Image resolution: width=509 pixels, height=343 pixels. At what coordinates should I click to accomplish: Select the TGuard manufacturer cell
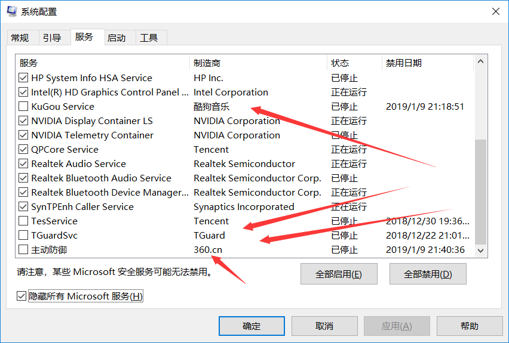tap(209, 236)
